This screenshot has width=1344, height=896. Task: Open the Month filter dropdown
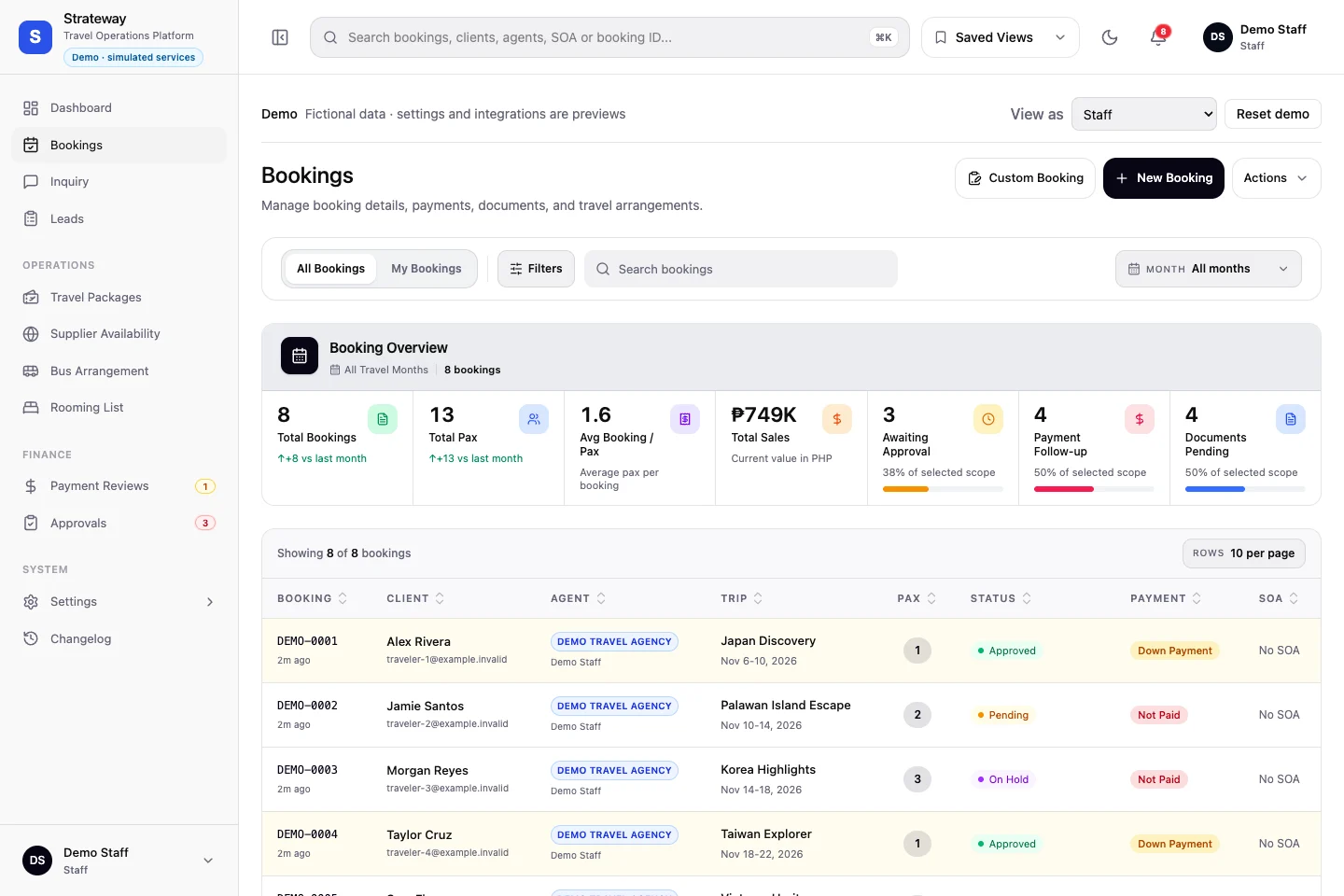1209,269
